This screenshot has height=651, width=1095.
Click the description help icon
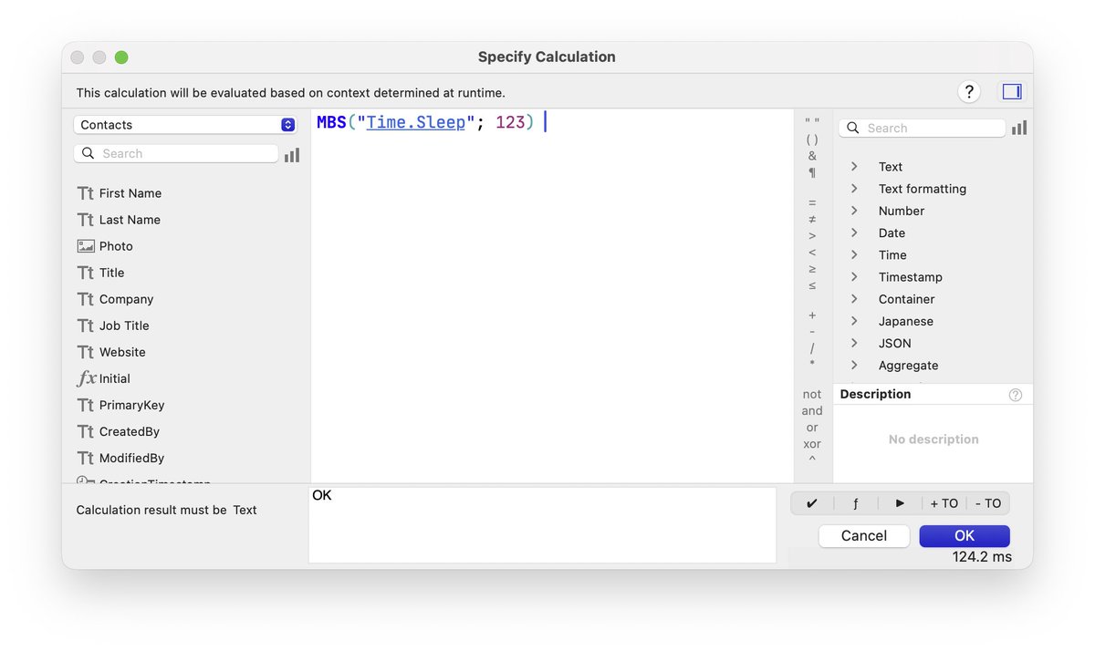point(1016,395)
